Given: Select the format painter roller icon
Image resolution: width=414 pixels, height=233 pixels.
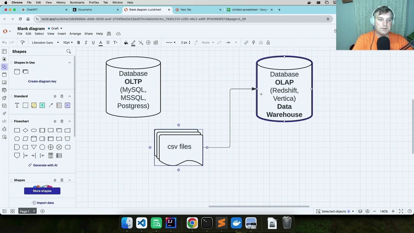Looking at the screenshot, I should 22,42.
